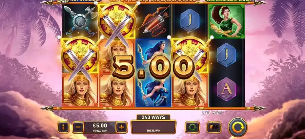
Task: Click the blue J symbol on fifth reel
Action: click(226, 55)
